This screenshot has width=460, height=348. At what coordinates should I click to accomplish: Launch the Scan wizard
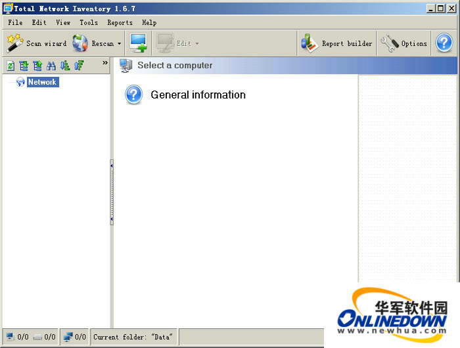tap(36, 43)
